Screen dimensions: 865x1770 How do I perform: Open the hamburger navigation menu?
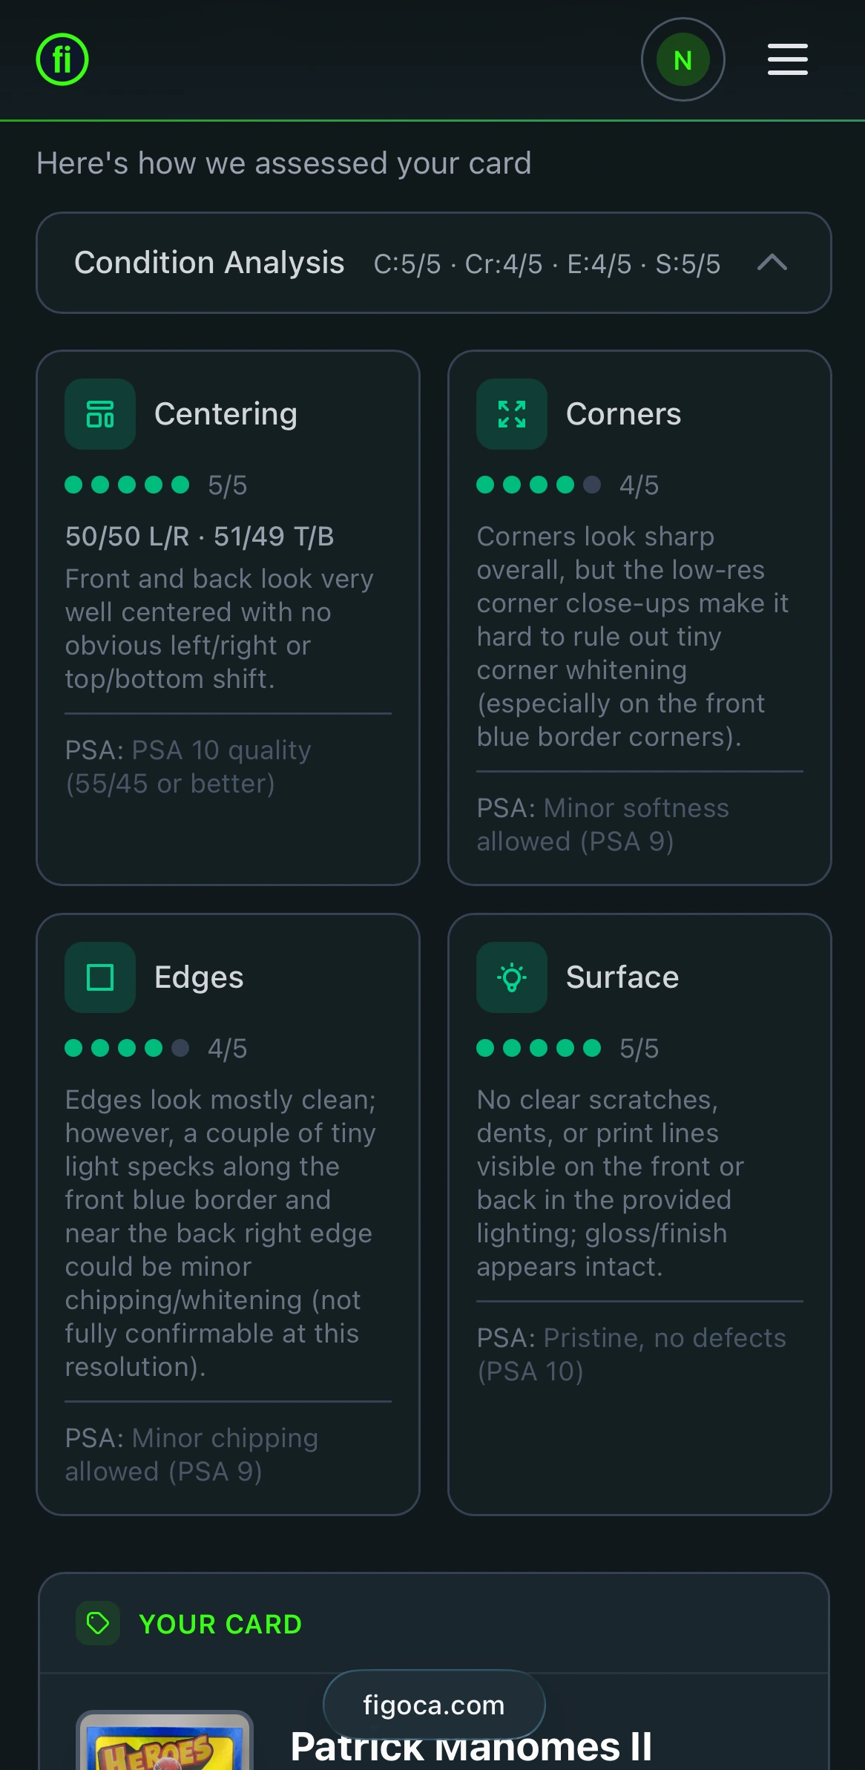tap(786, 59)
